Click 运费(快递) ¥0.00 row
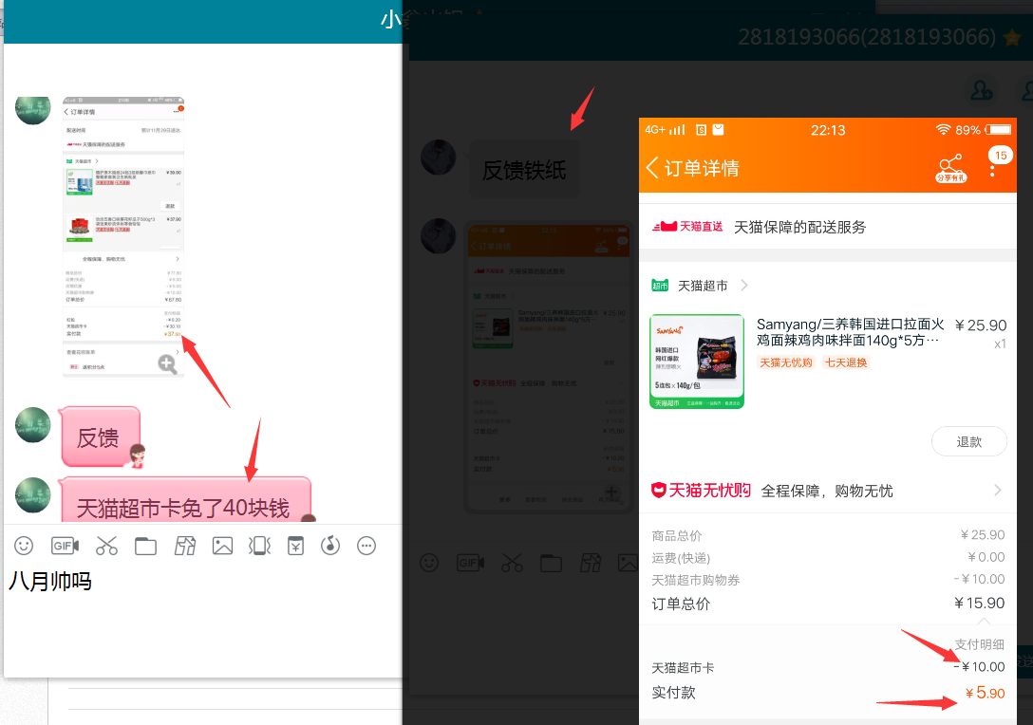 (828, 557)
